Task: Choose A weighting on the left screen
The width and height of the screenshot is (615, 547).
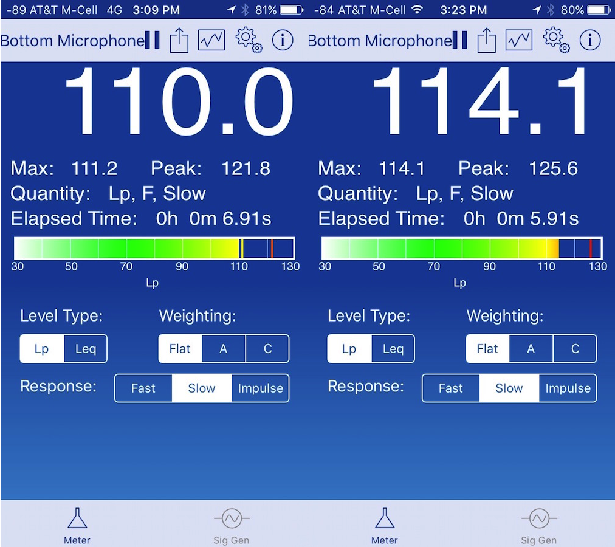Action: [224, 349]
